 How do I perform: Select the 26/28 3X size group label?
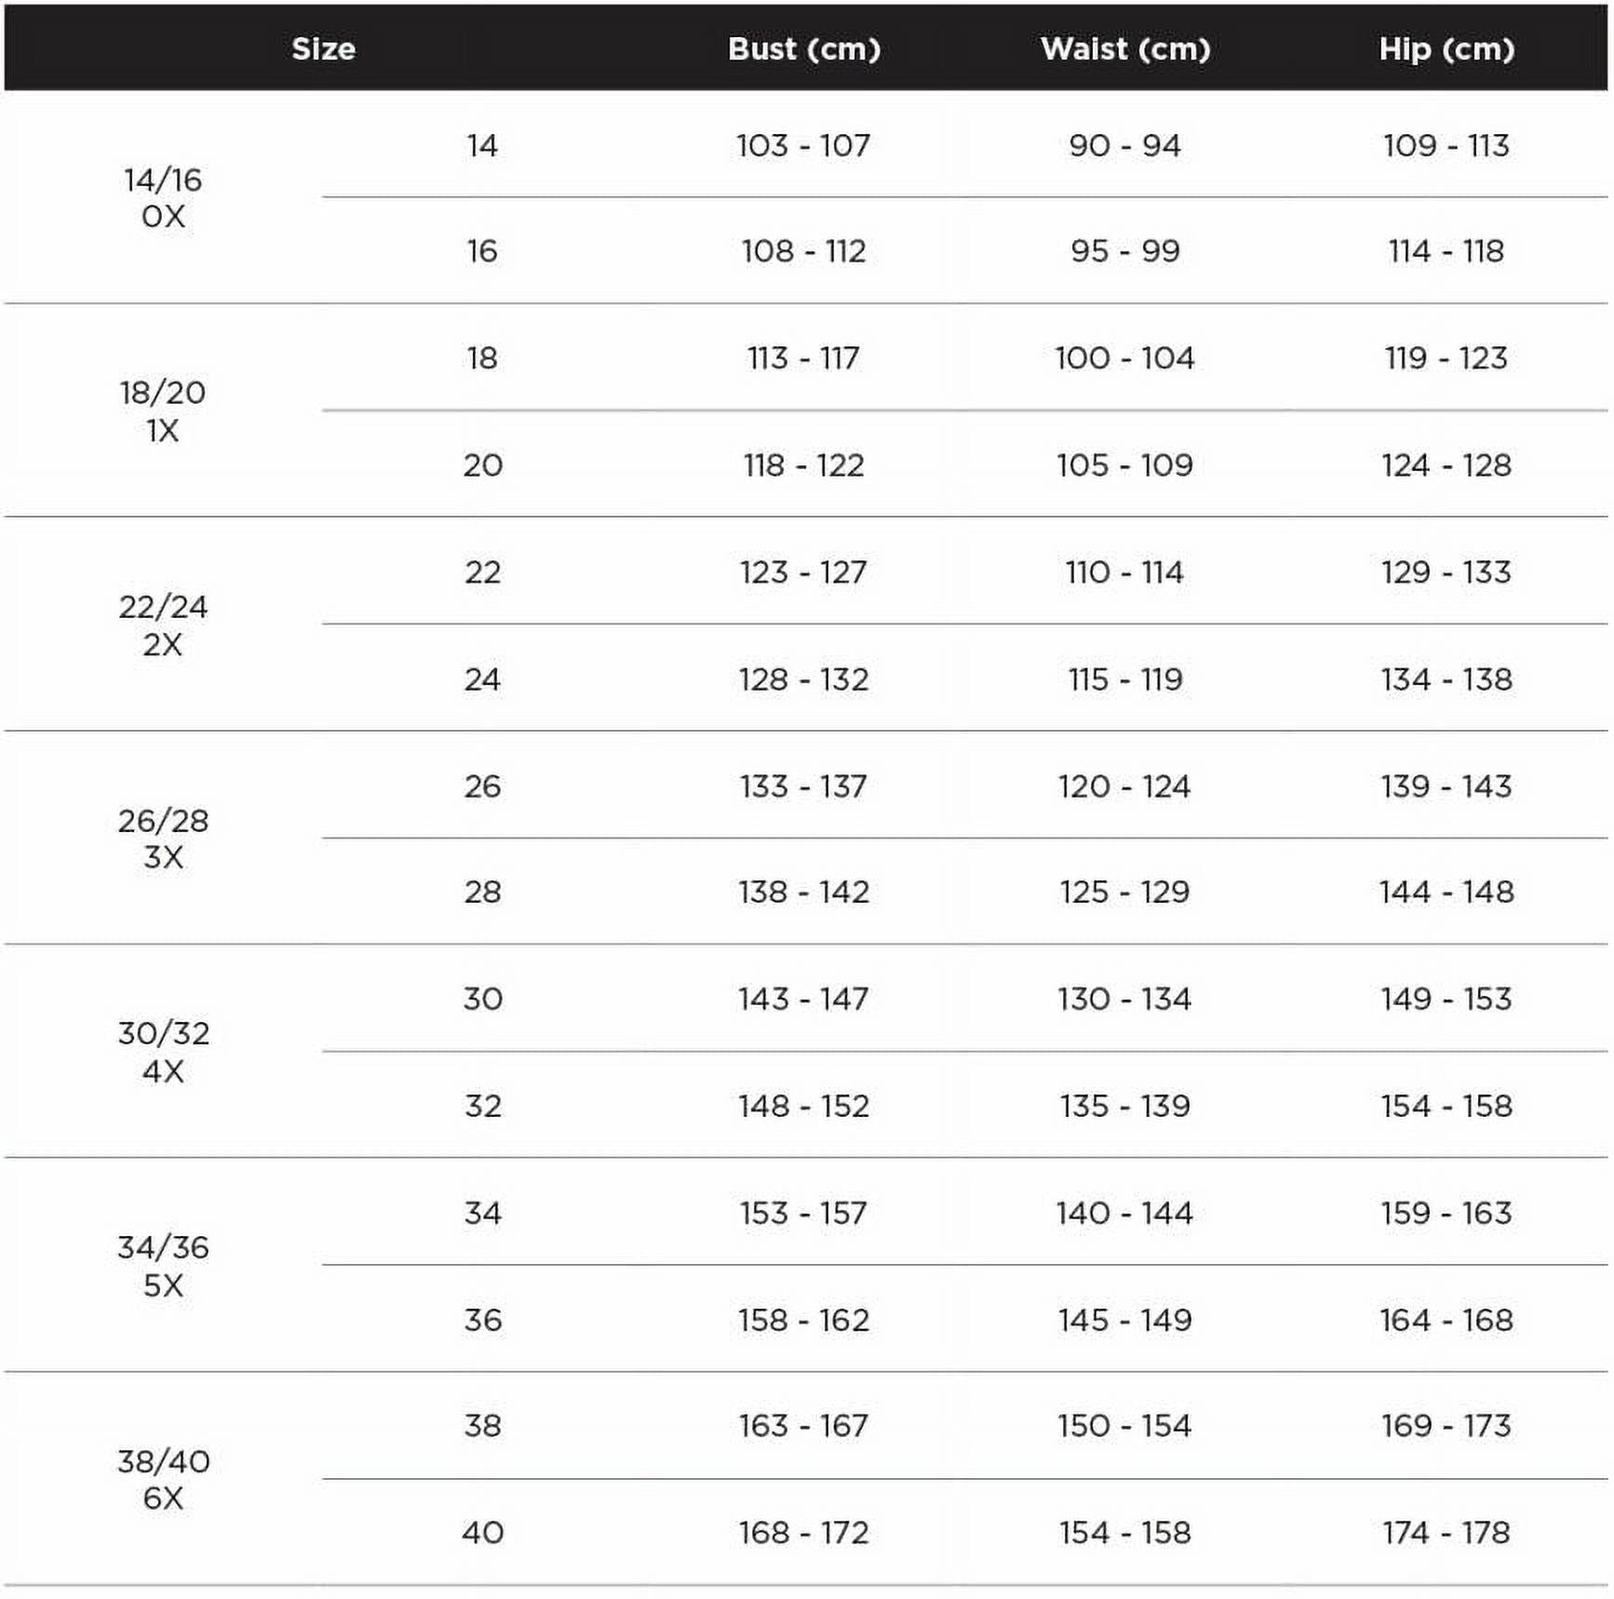click(x=163, y=838)
